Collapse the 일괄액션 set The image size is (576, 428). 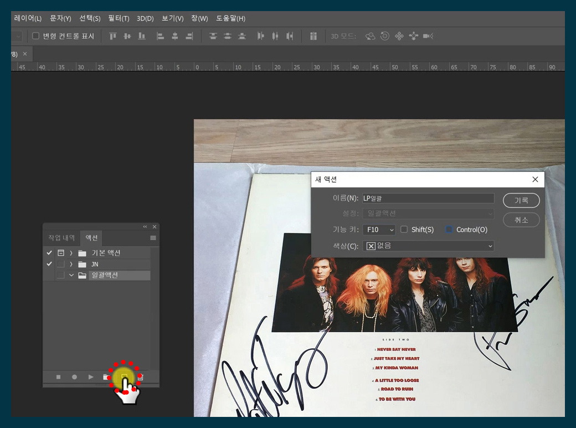pos(71,275)
